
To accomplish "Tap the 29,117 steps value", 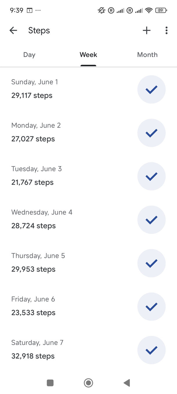I will point(32,96).
